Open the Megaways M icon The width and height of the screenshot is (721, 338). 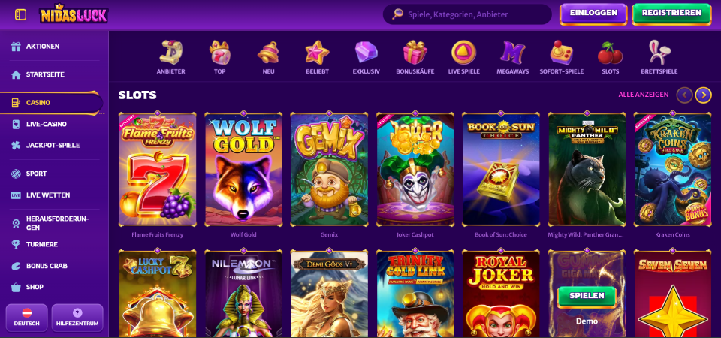click(512, 52)
